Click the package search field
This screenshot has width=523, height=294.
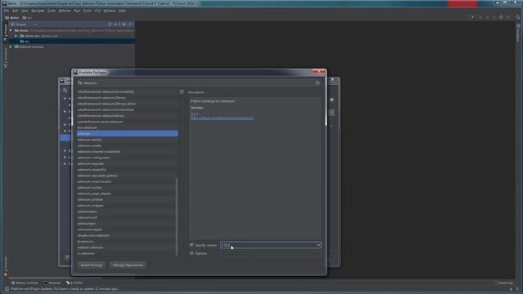199,83
